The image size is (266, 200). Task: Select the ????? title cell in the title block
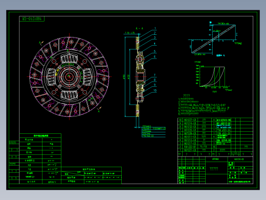coord(214,169)
